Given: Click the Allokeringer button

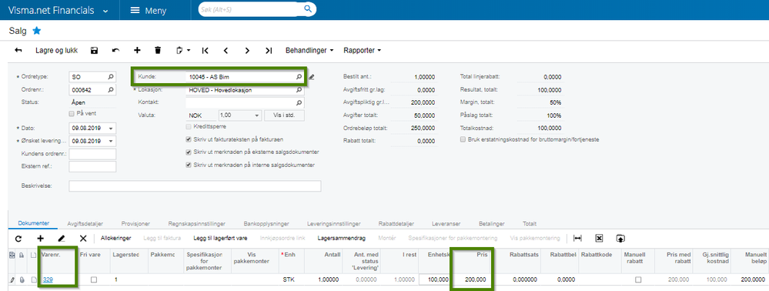Looking at the screenshot, I should click(115, 238).
